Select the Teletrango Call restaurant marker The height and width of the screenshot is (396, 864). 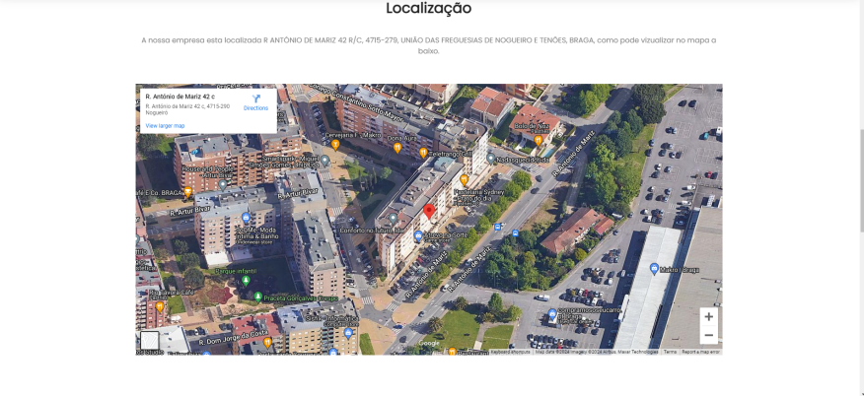423,153
